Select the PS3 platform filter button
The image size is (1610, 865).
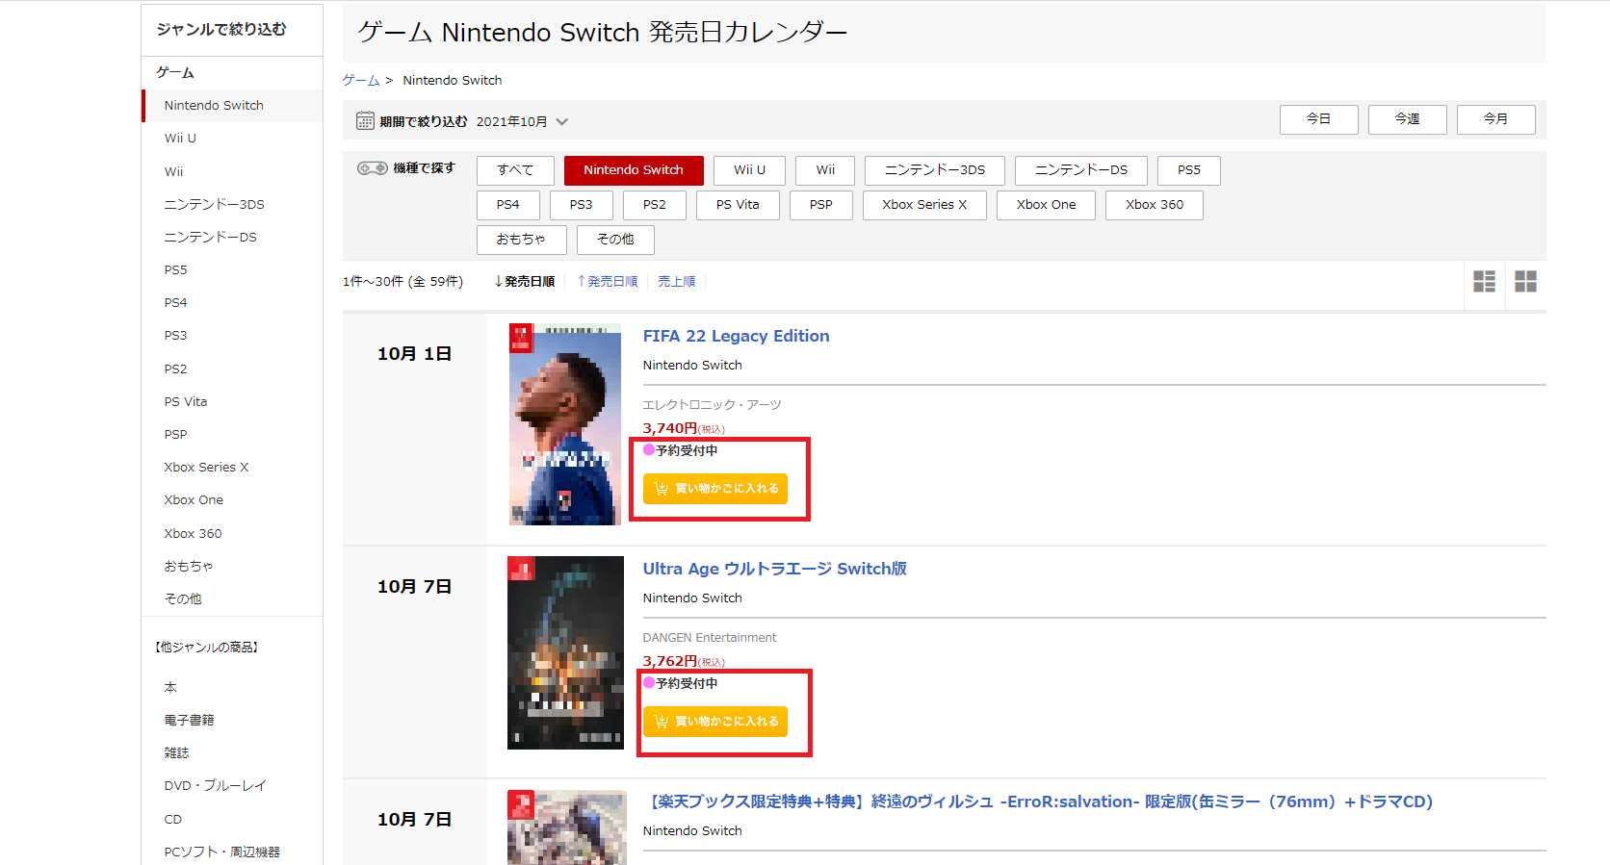point(582,205)
